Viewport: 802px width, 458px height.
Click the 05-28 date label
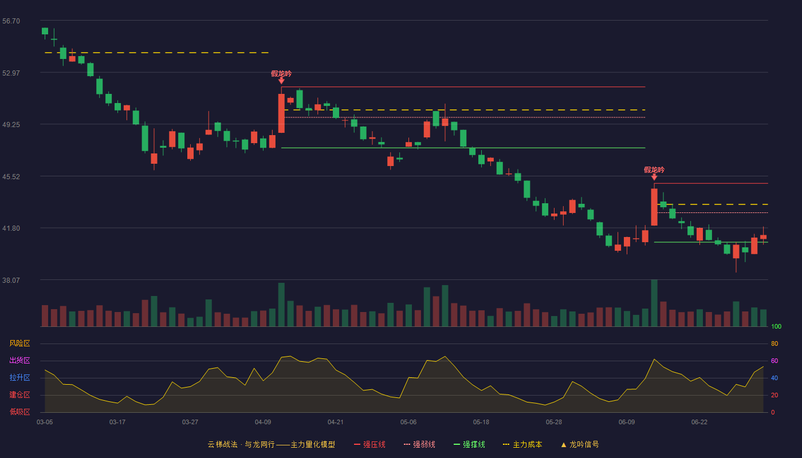[554, 422]
